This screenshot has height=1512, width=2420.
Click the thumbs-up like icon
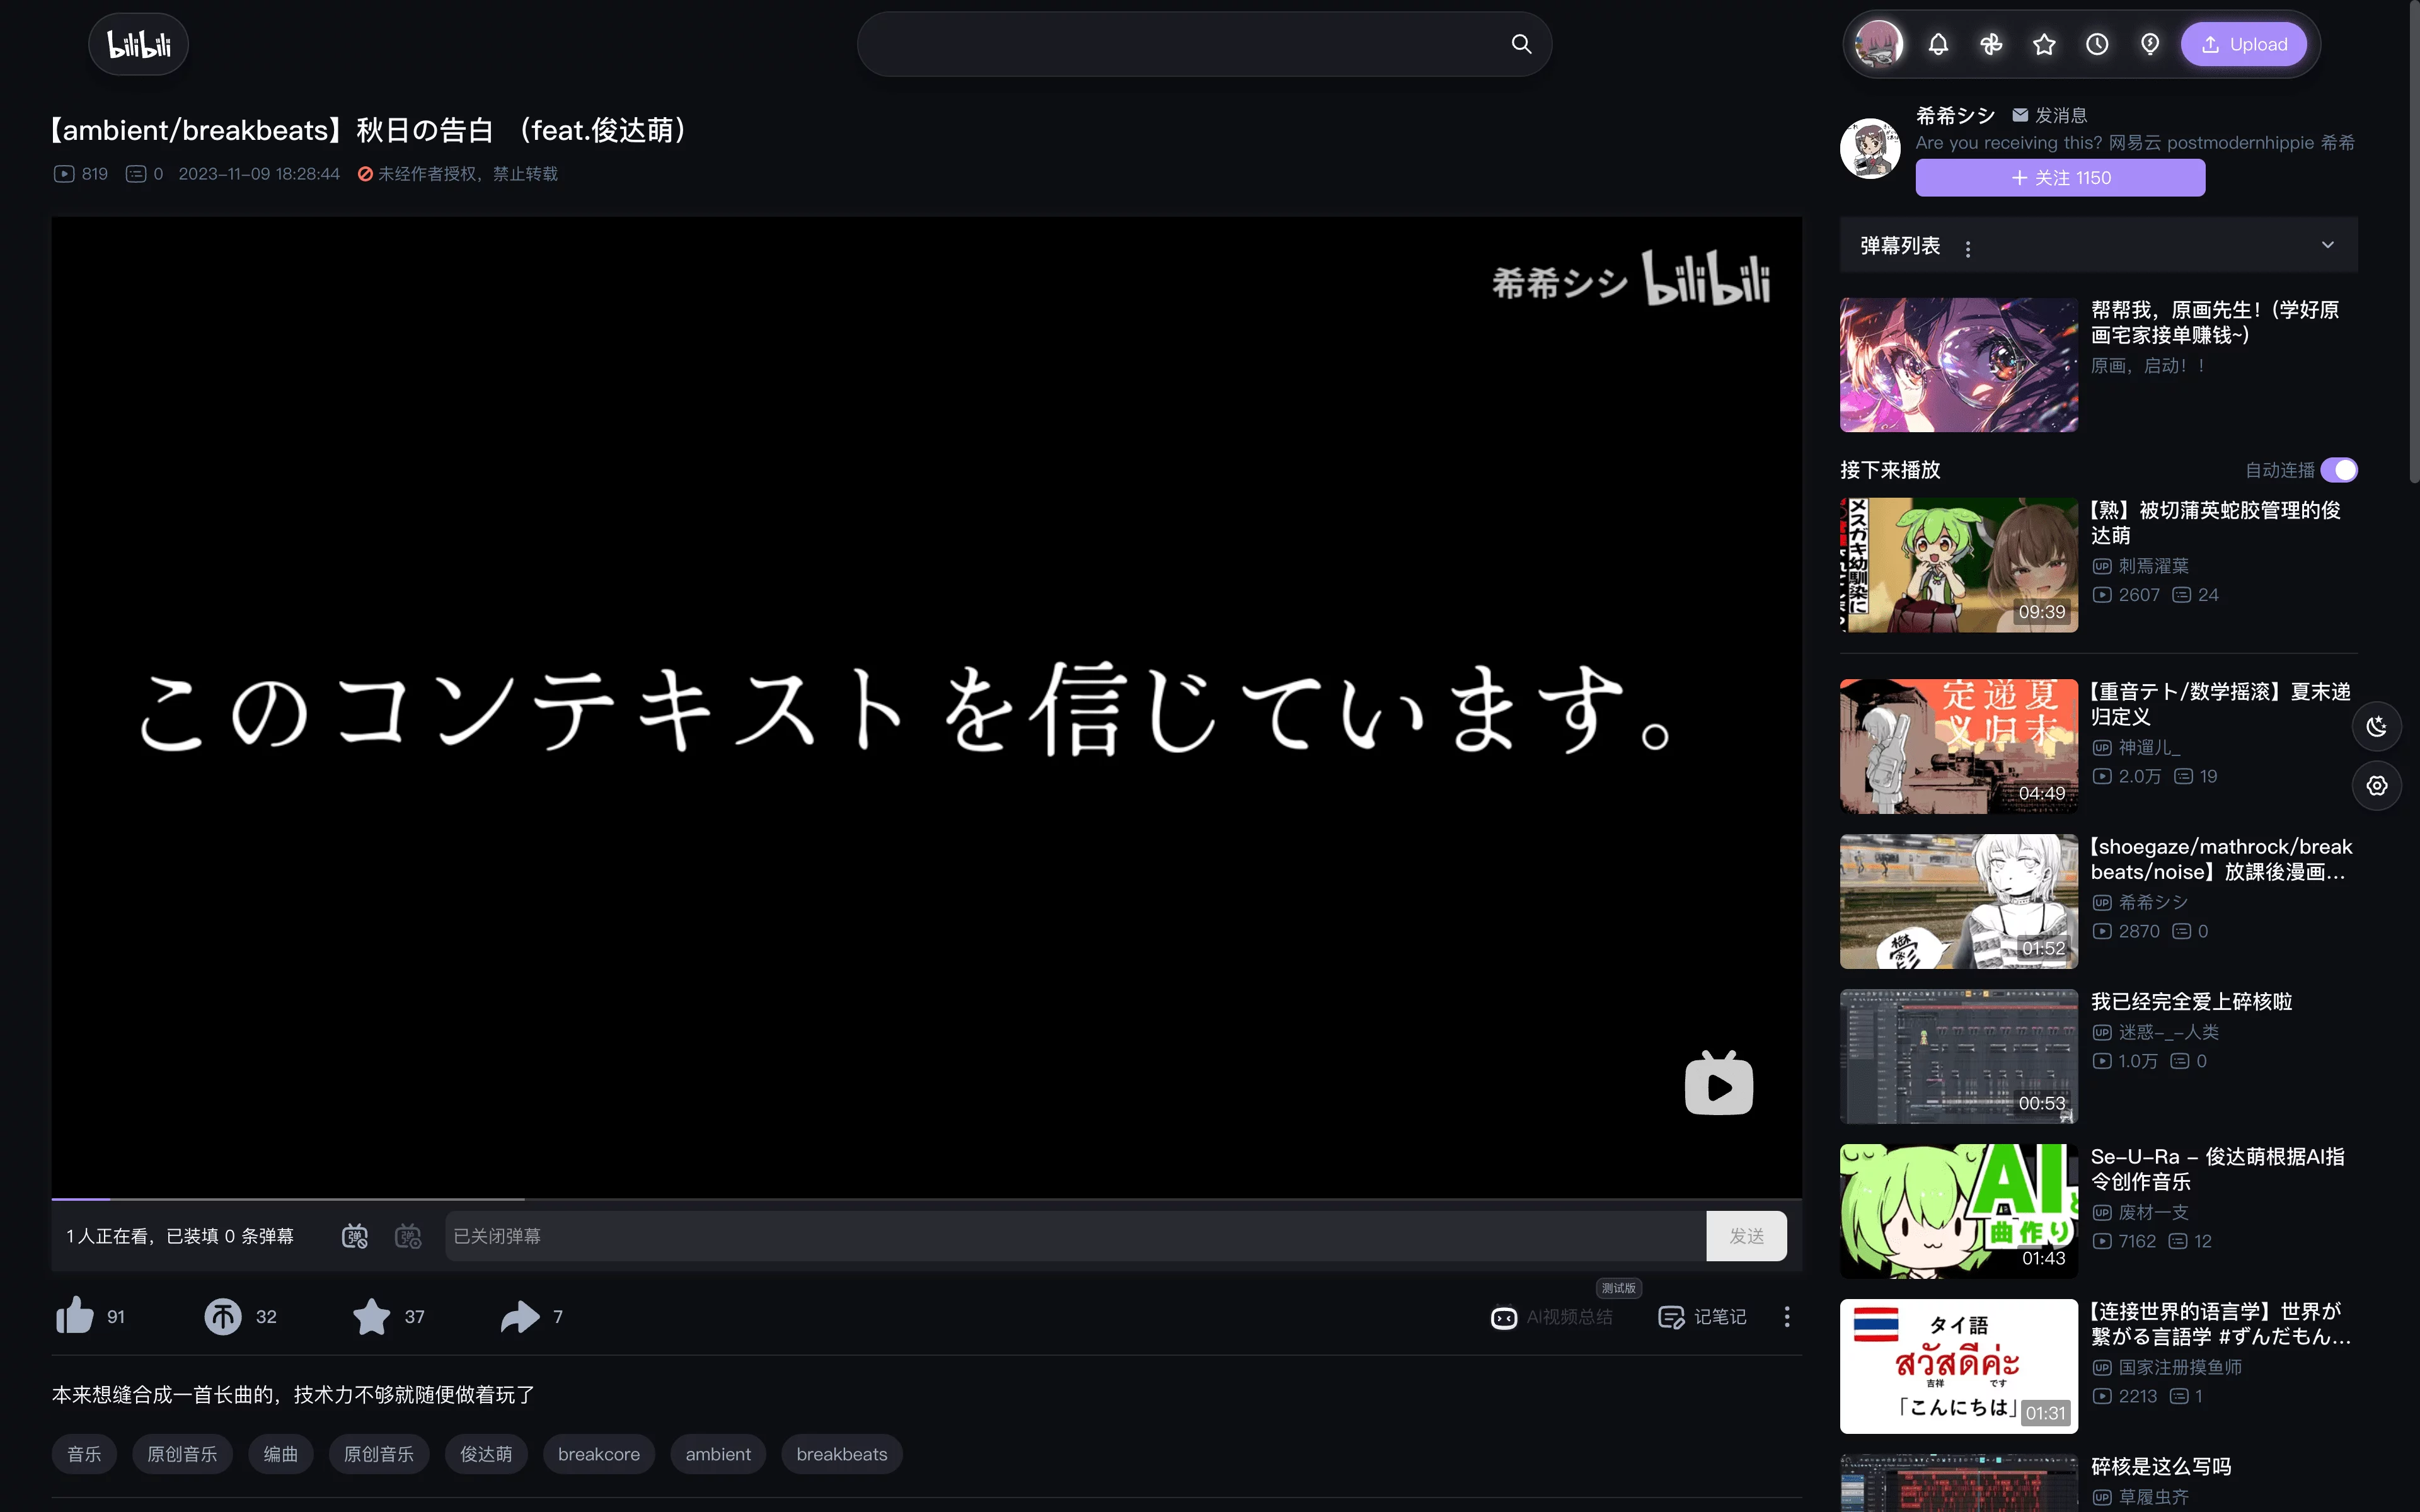[75, 1316]
